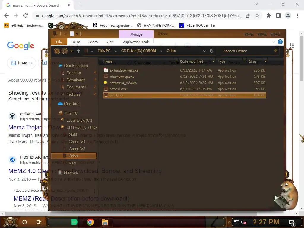Select the mischawrap.exe file

(x=185, y=77)
